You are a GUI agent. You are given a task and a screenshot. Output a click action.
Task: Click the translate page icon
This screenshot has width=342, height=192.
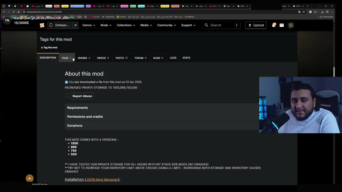(x=299, y=12)
